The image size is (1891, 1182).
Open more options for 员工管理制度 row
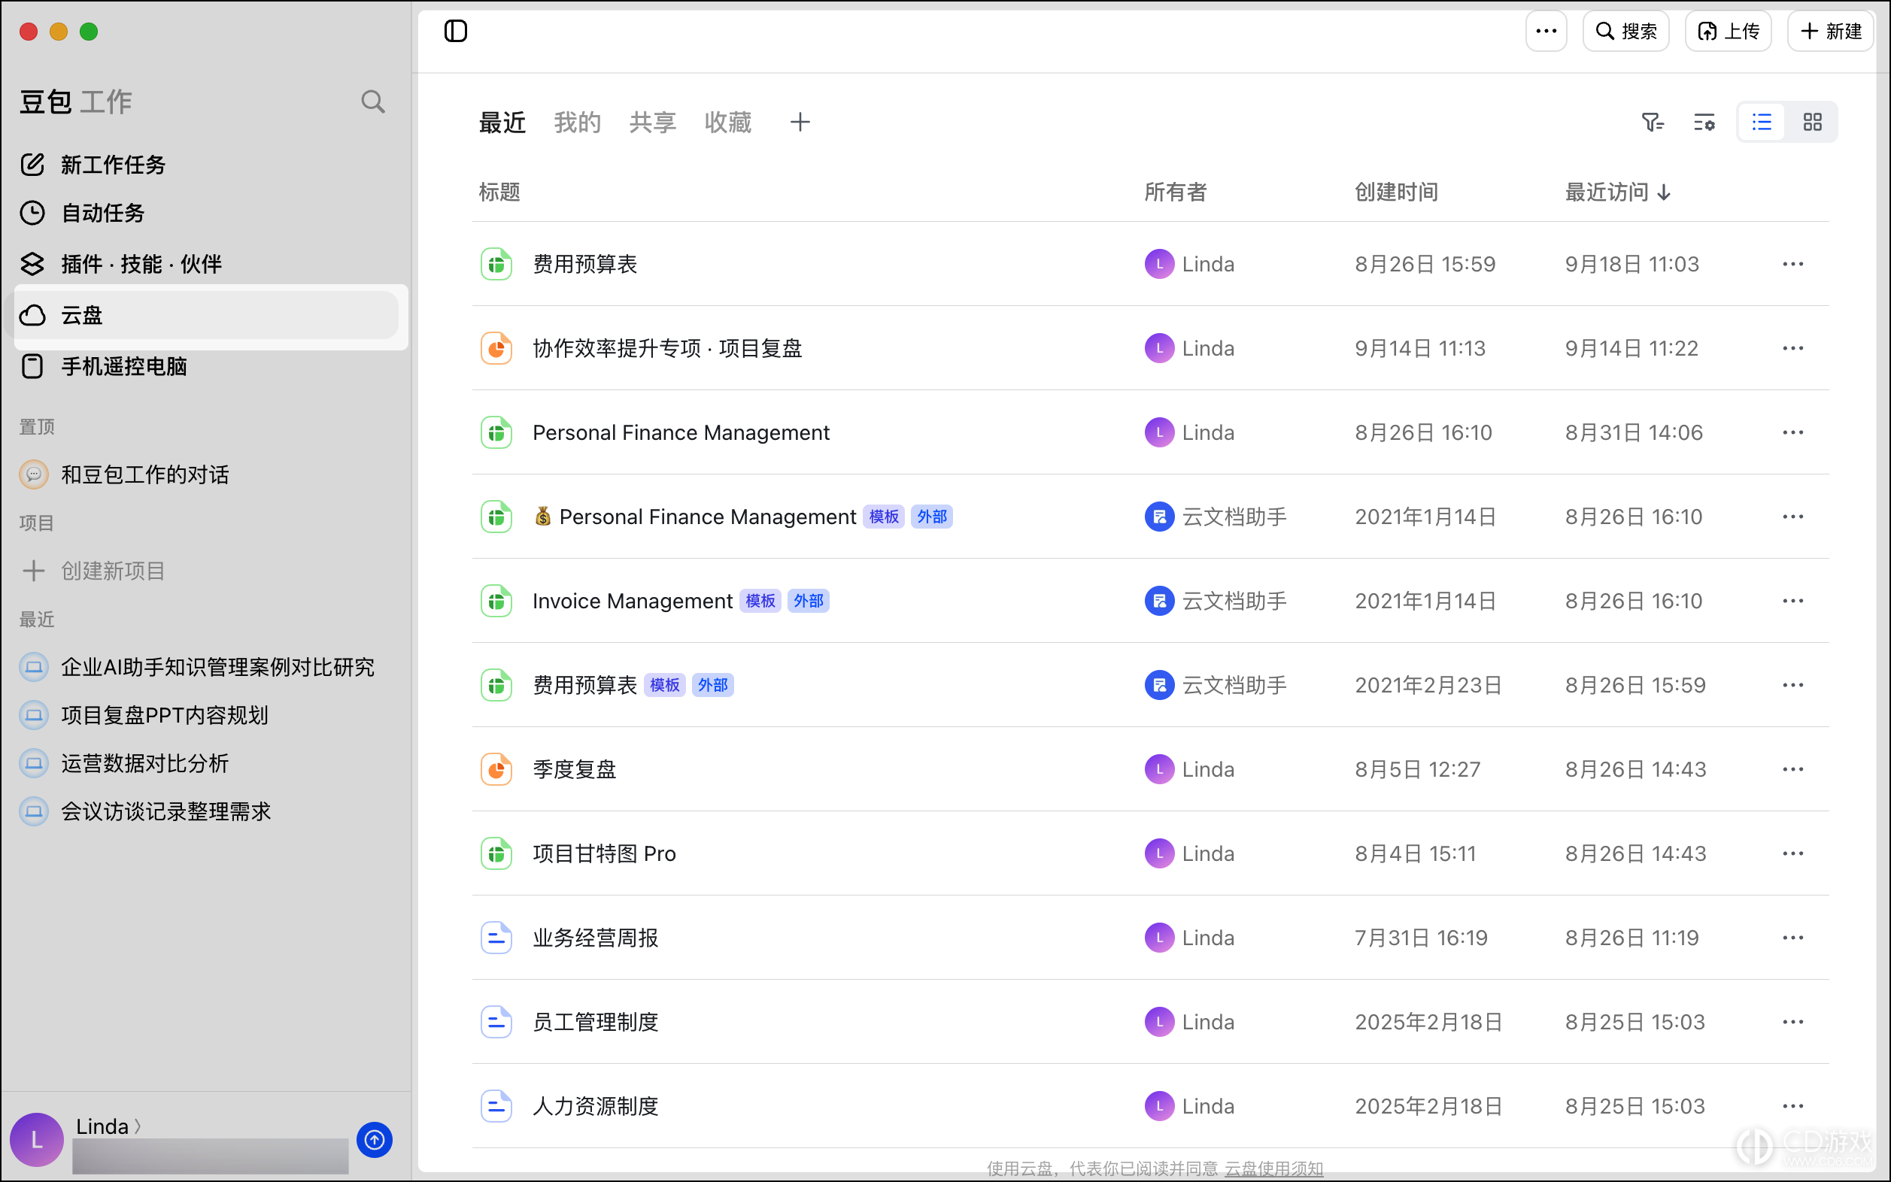tap(1792, 1022)
